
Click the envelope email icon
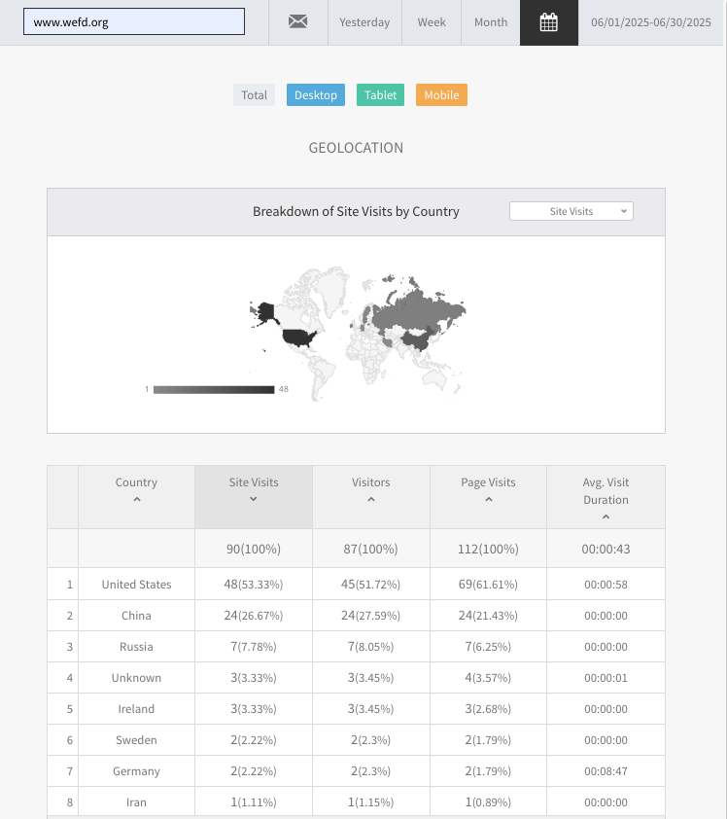point(297,22)
